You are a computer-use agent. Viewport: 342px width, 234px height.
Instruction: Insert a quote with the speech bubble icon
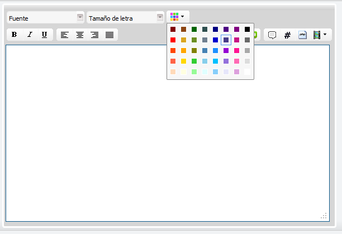pyautogui.click(x=272, y=35)
